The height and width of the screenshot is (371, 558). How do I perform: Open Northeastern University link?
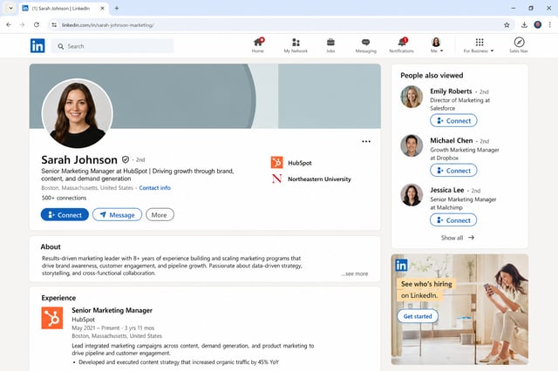pos(319,179)
